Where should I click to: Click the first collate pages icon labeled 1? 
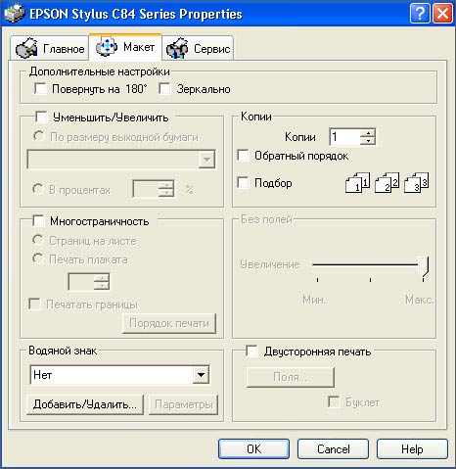coord(357,182)
